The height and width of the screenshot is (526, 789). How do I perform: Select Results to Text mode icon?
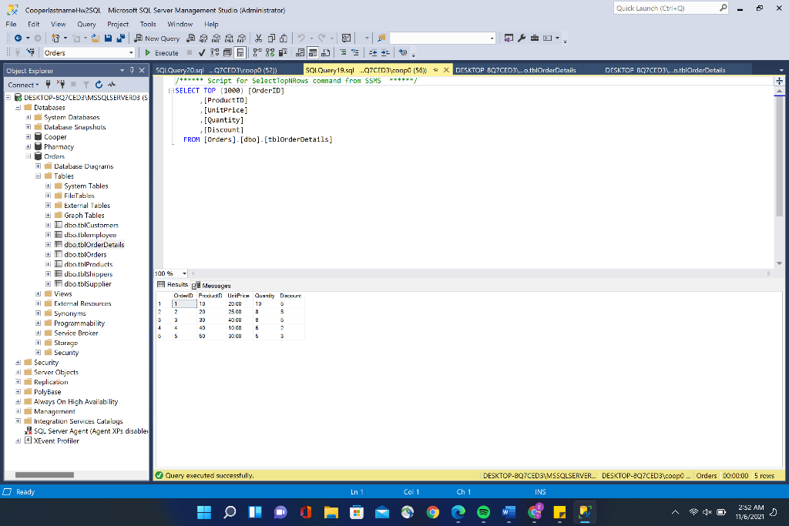[300, 53]
